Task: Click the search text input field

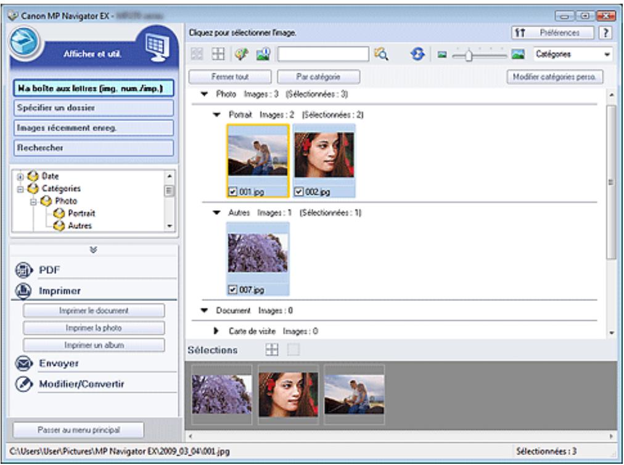Action: (x=323, y=54)
